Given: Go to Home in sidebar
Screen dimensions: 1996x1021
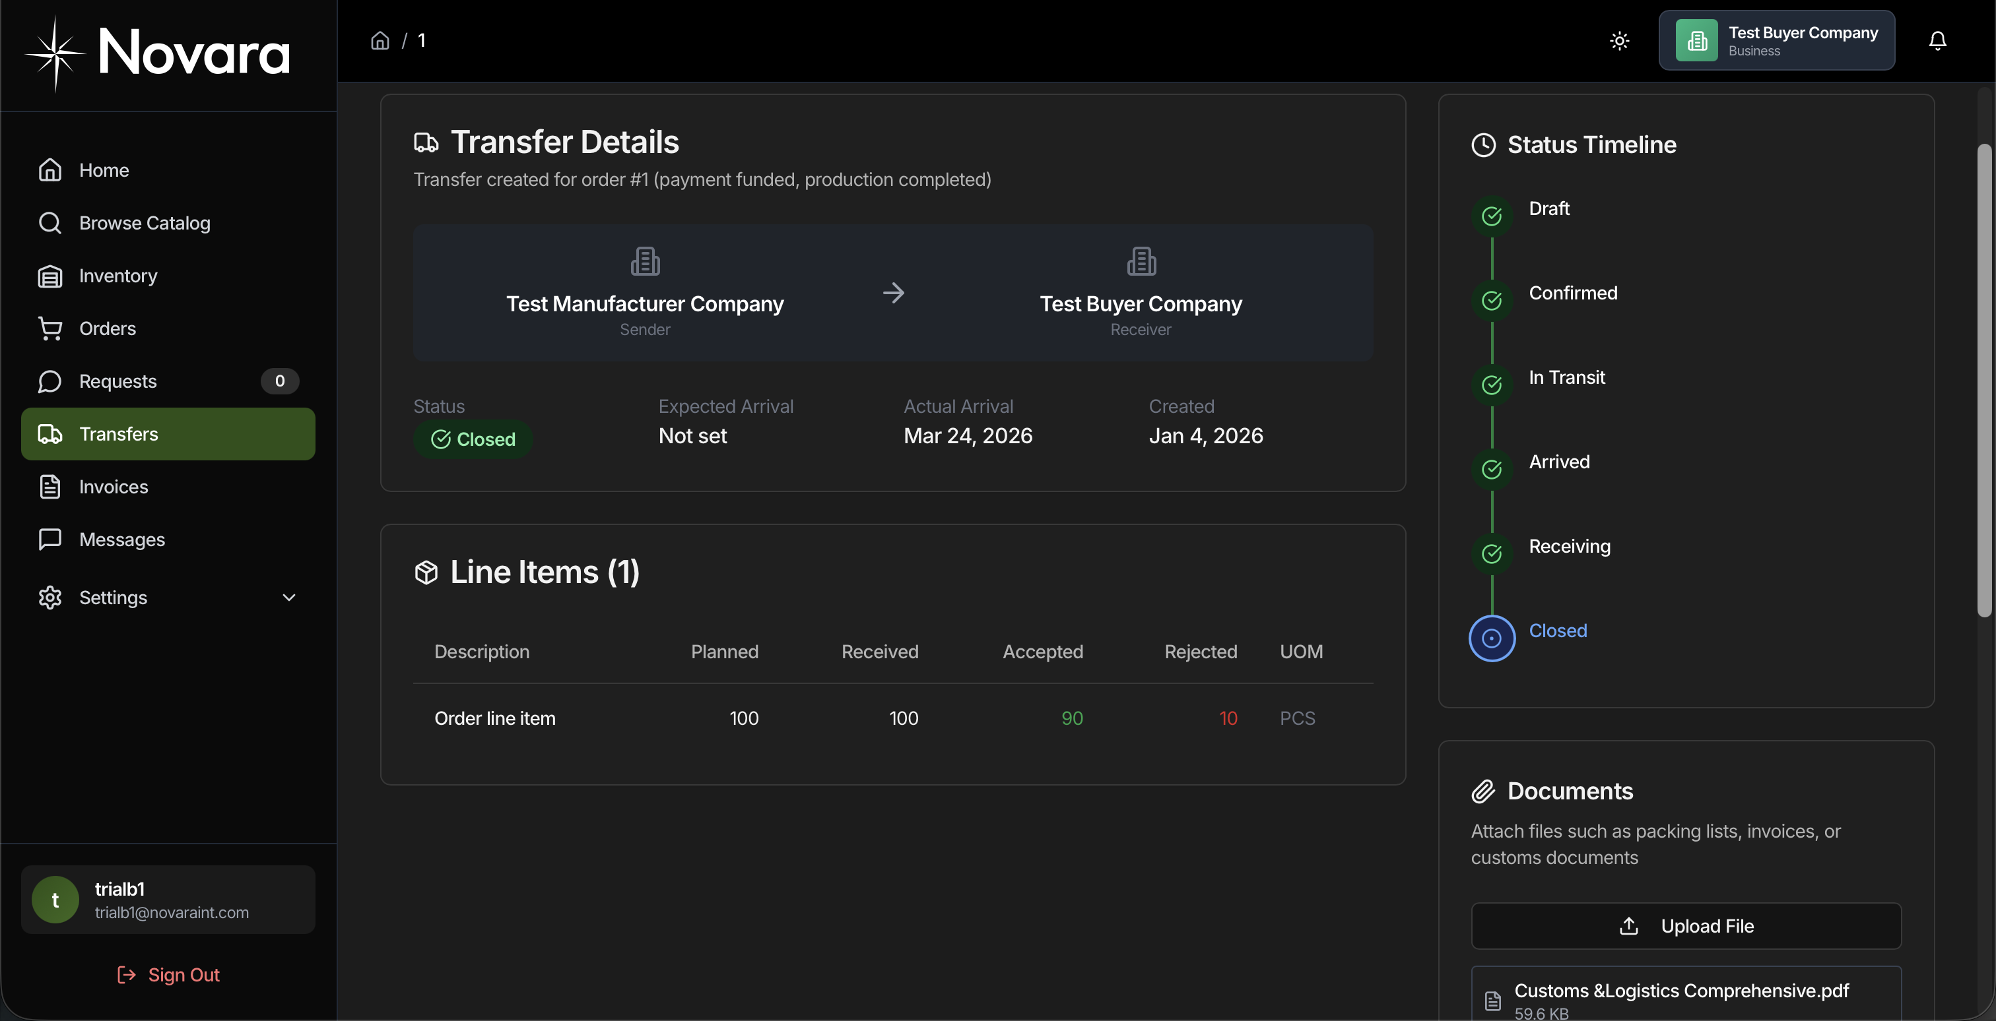Looking at the screenshot, I should (x=168, y=170).
